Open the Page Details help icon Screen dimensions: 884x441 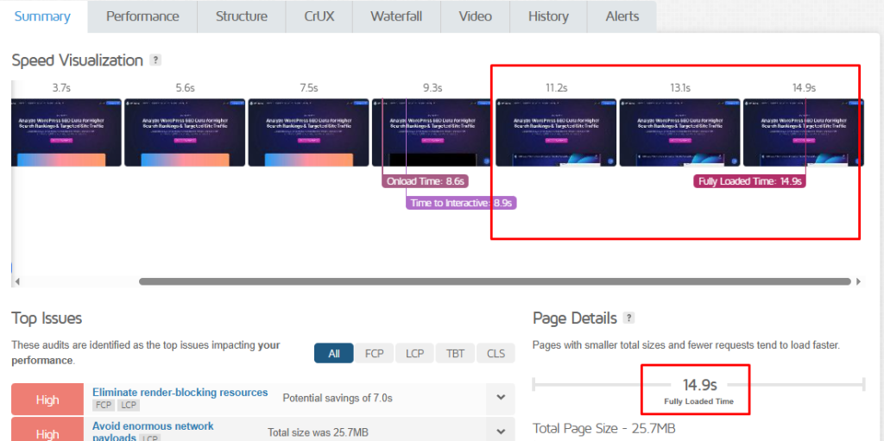coord(629,318)
